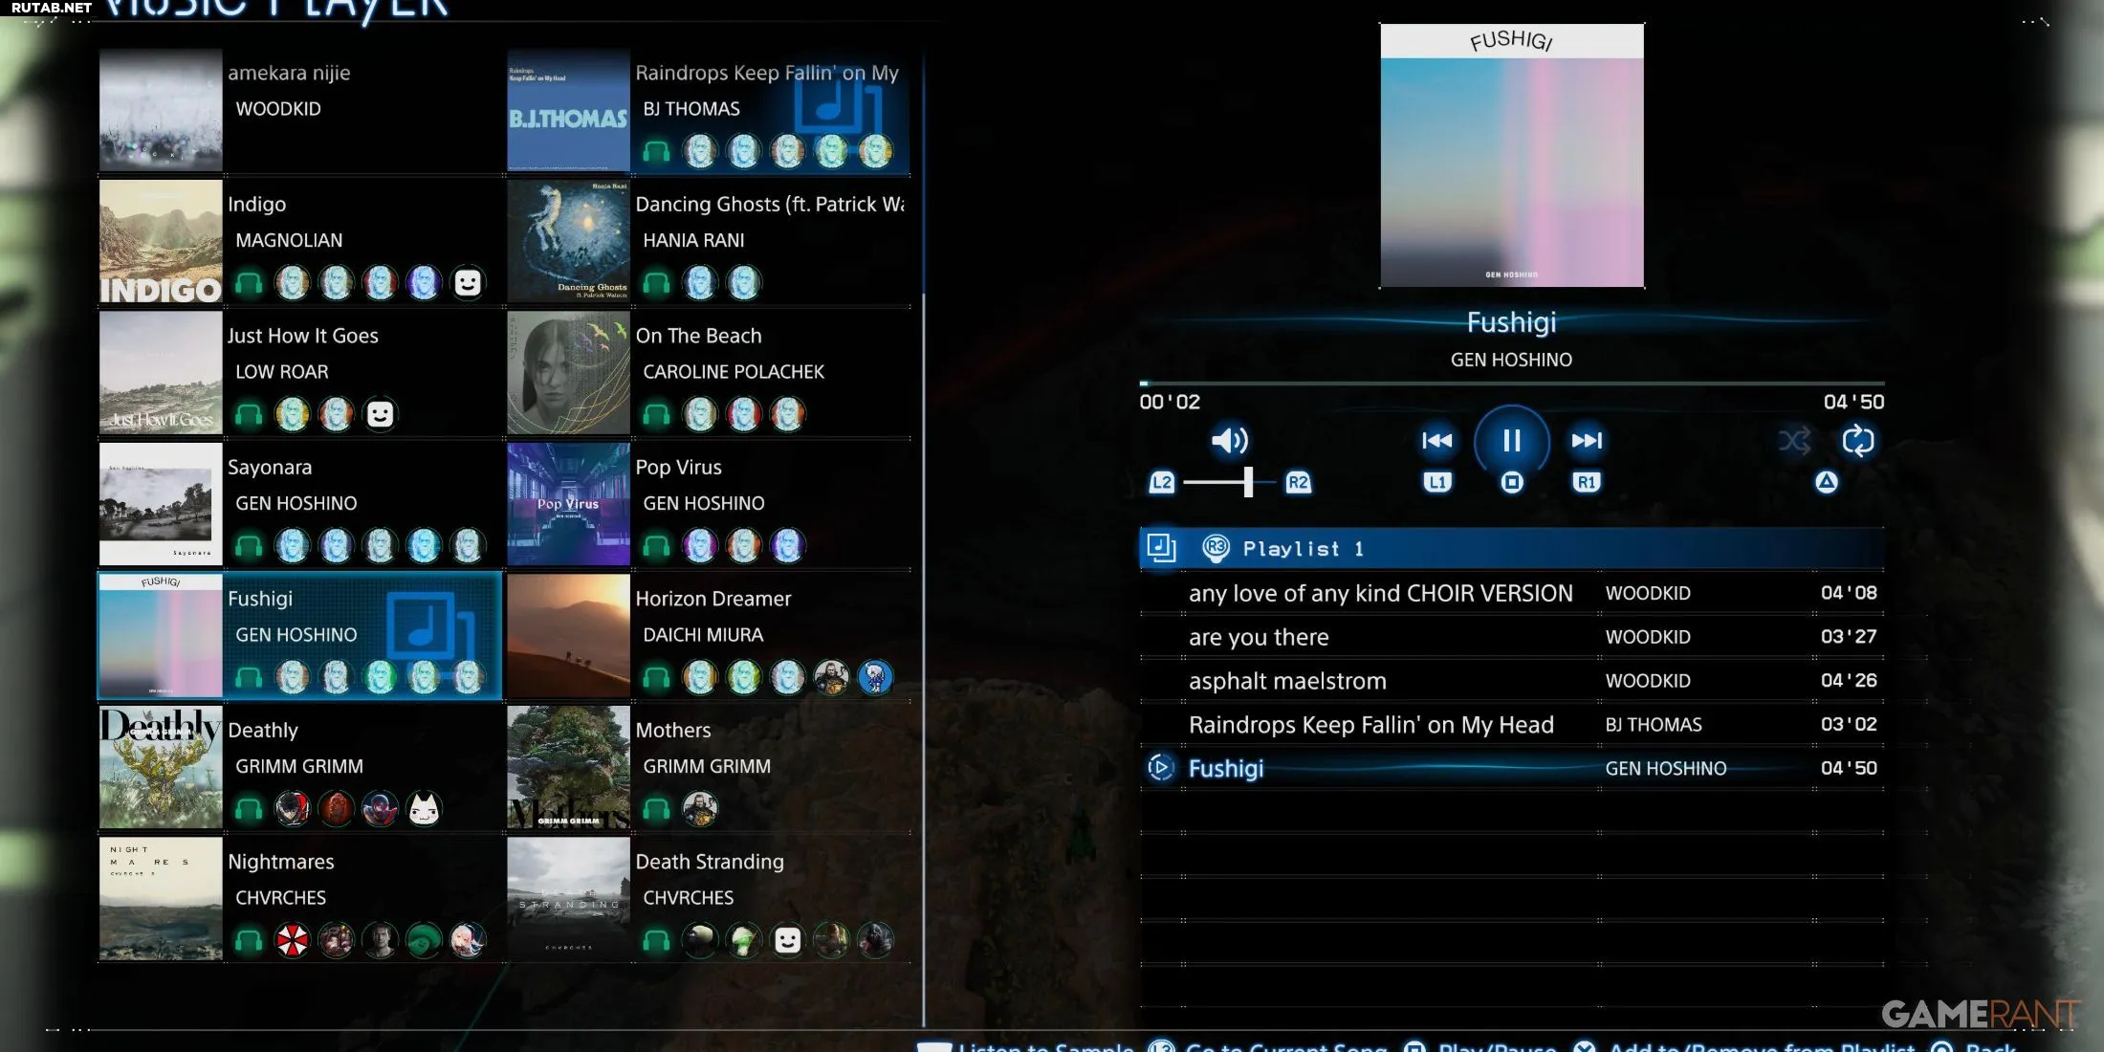
Task: Select 'On The Beach' by Caroline Polachek
Action: click(709, 373)
